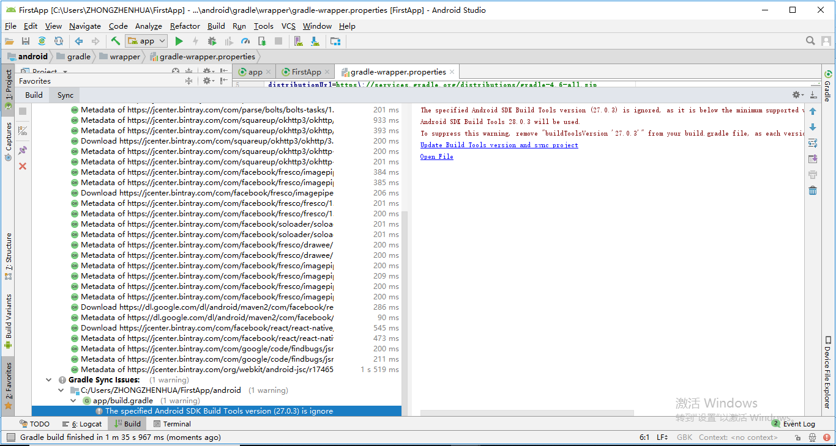Image resolution: width=836 pixels, height=446 pixels.
Task: Open the Gradle side panel
Action: tap(827, 86)
